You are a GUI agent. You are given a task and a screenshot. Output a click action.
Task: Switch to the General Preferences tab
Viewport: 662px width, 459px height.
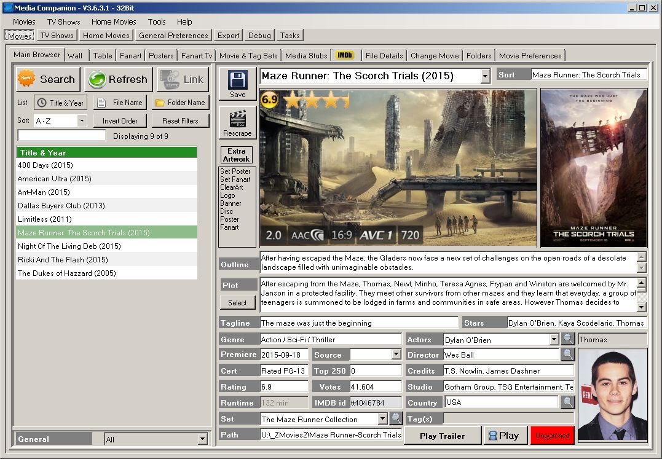pos(173,36)
